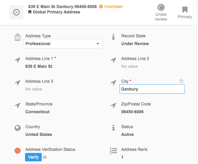This screenshot has height=164, width=198.
Task: Click the orange Overridden warning icon
Action: click(x=101, y=7)
